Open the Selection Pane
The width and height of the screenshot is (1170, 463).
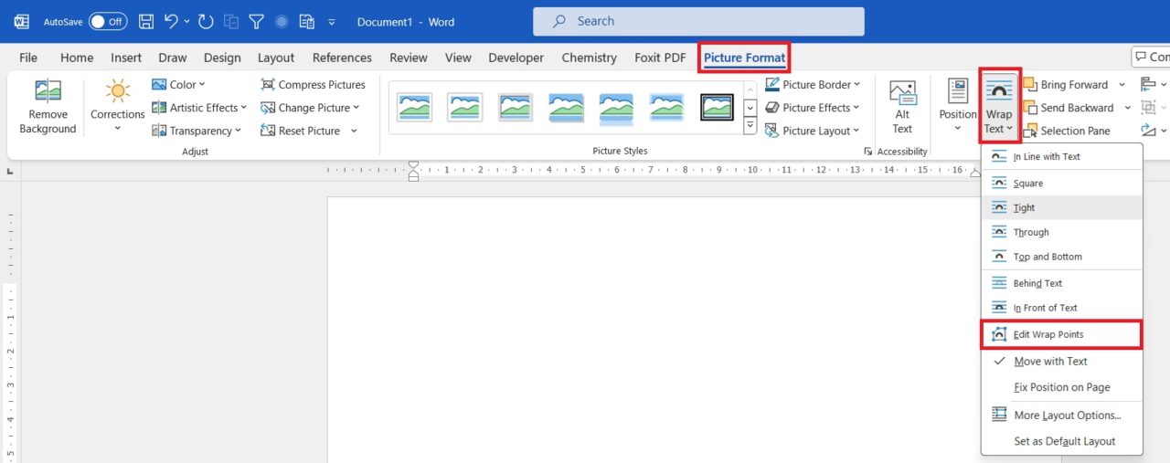pyautogui.click(x=1066, y=131)
